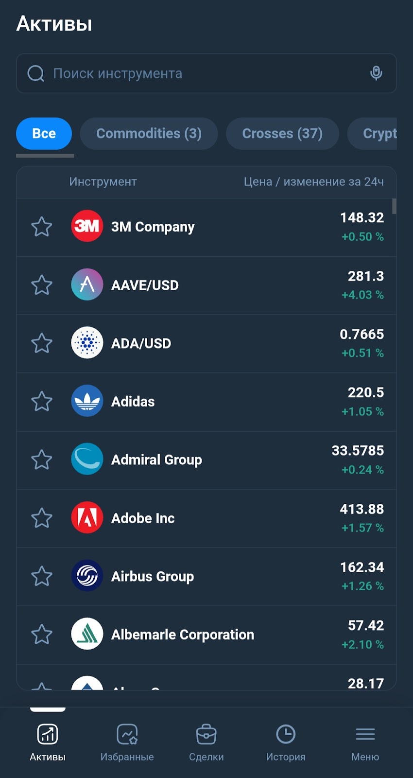Viewport: 413px width, 778px height.
Task: Open the История clock icon
Action: point(286,734)
